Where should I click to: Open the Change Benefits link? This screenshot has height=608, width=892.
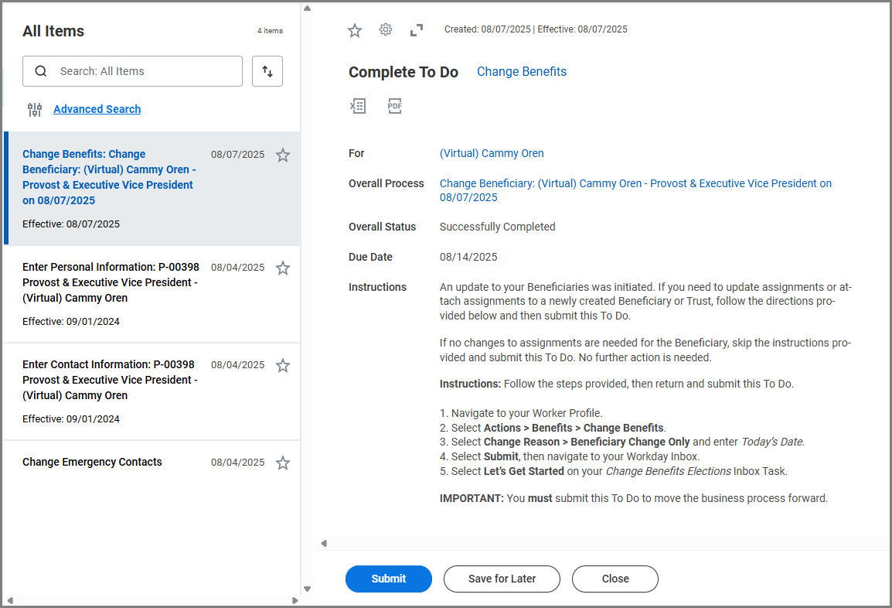click(x=521, y=72)
